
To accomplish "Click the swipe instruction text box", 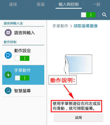I will click(77, 106).
